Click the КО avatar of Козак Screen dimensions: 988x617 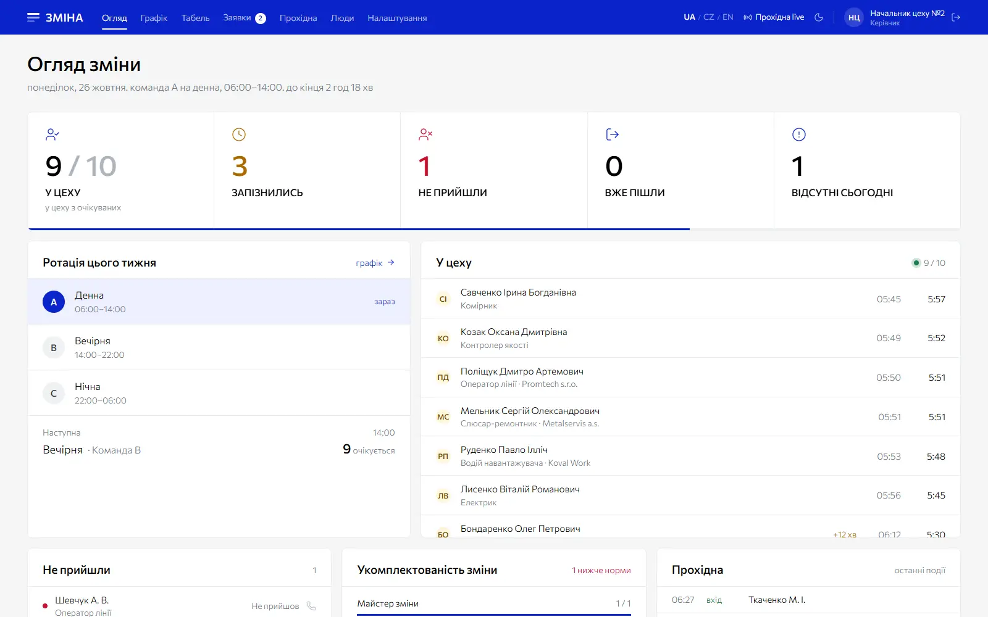tap(443, 338)
